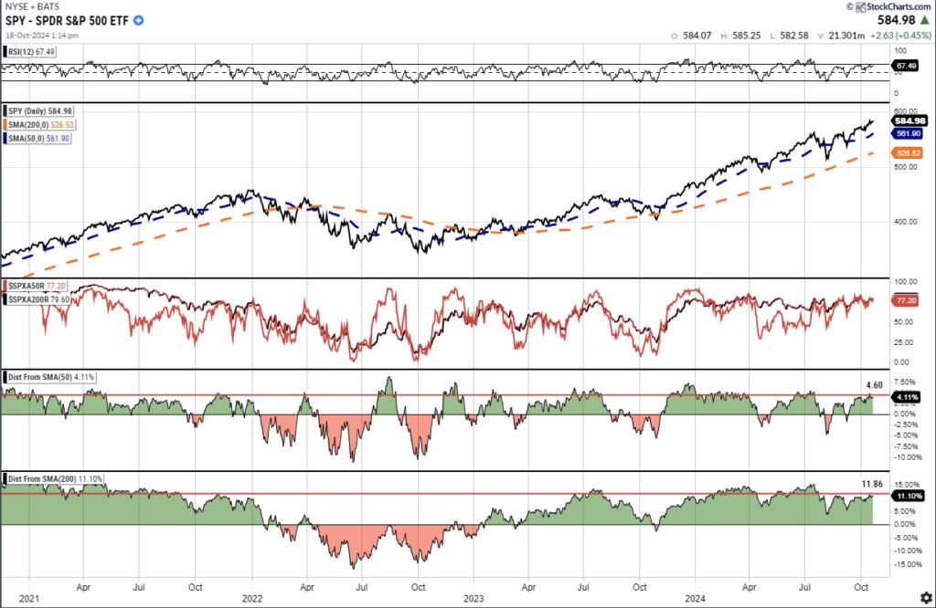Click the 67.49 RSI value tag on axis

point(906,66)
